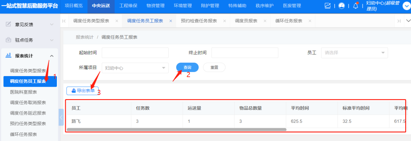Open 医废管理 in the top navigation

(x=292, y=6)
